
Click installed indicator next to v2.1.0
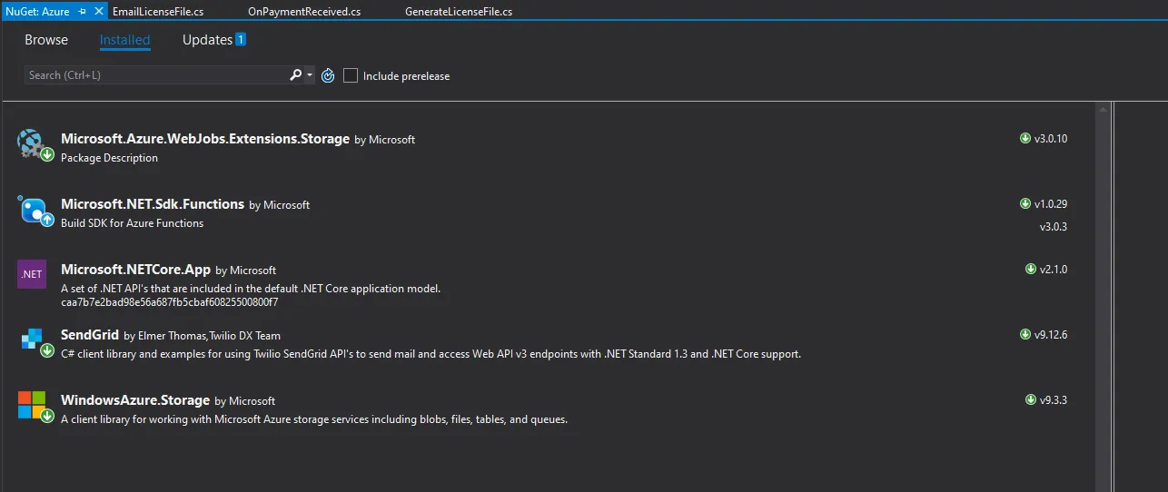coord(1031,270)
